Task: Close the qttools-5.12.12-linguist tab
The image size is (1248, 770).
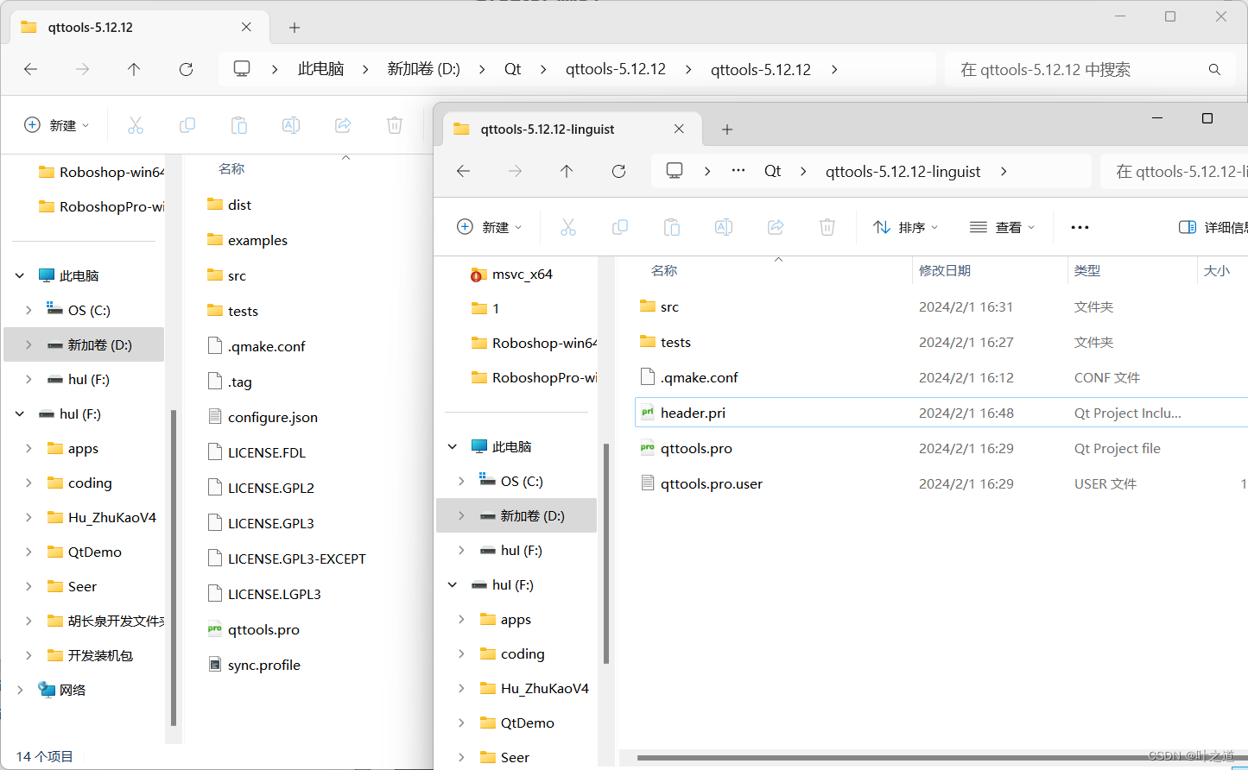Action: point(679,129)
